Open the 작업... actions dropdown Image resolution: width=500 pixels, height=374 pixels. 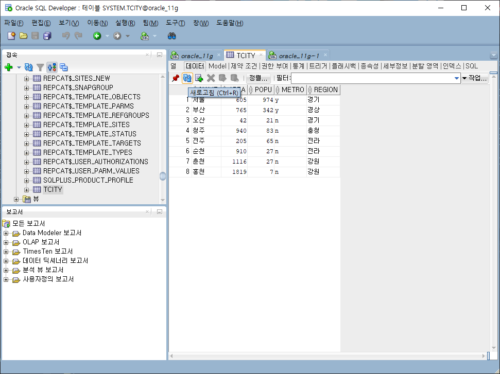[475, 78]
